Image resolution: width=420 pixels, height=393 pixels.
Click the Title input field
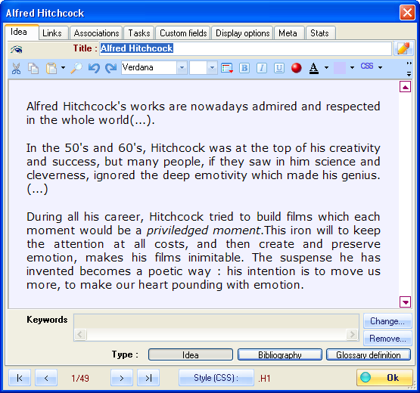pos(246,48)
